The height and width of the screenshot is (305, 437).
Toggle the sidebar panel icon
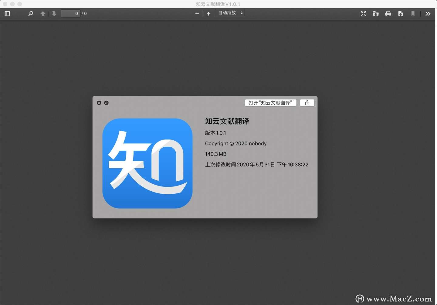pyautogui.click(x=7, y=14)
